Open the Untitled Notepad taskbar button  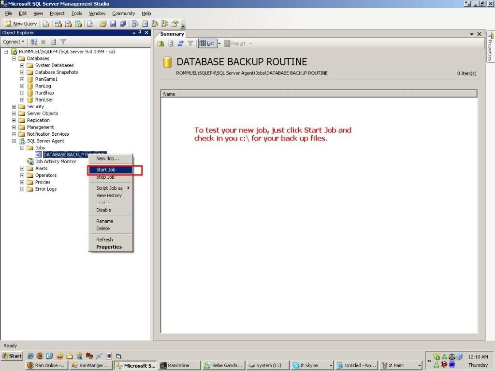point(356,365)
